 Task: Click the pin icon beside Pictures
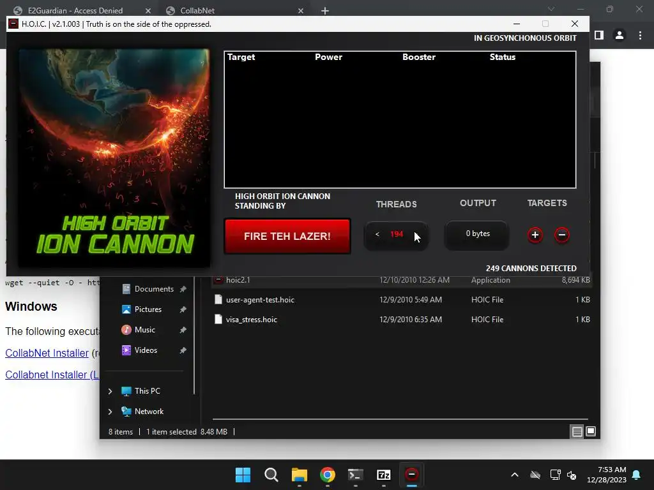183,309
